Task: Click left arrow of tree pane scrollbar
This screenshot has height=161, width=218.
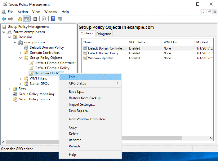Action: (3, 142)
